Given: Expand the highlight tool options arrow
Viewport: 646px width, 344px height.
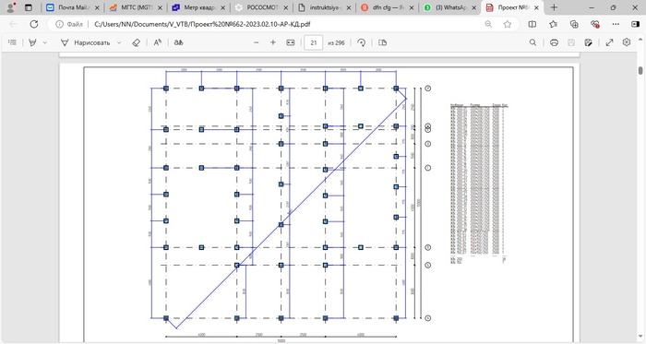Looking at the screenshot, I should point(44,42).
